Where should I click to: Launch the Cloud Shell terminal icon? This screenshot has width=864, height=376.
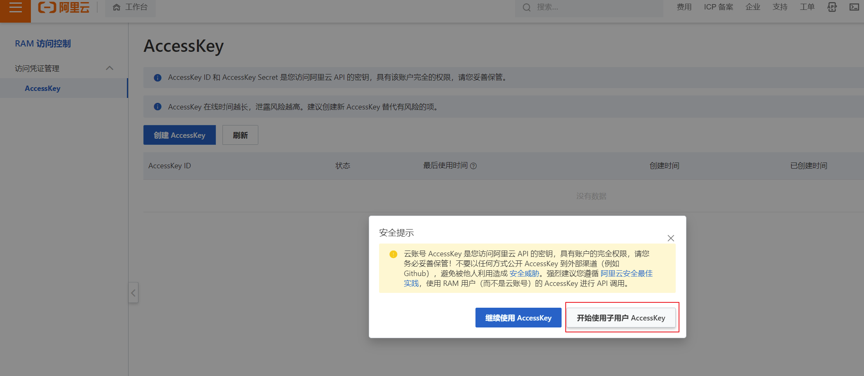point(854,7)
